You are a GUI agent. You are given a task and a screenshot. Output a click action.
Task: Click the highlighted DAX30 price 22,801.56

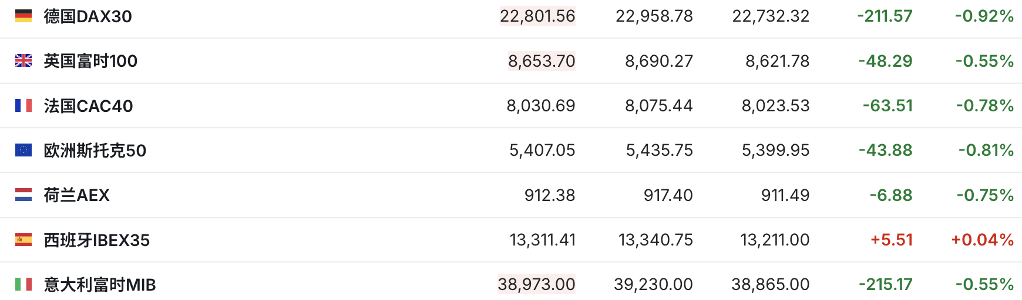point(537,16)
